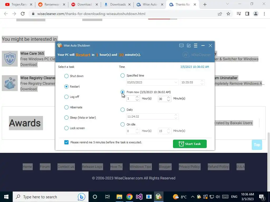The height and width of the screenshot is (202, 270).
Task: Share this page via the address bar icon
Action: point(220,14)
